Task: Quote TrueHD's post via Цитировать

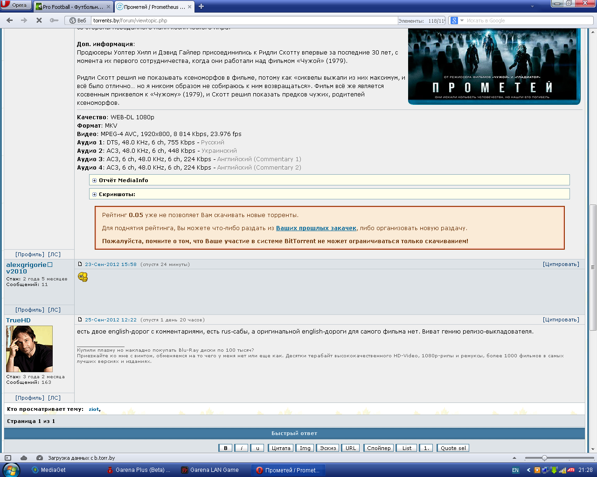Action: click(x=561, y=320)
